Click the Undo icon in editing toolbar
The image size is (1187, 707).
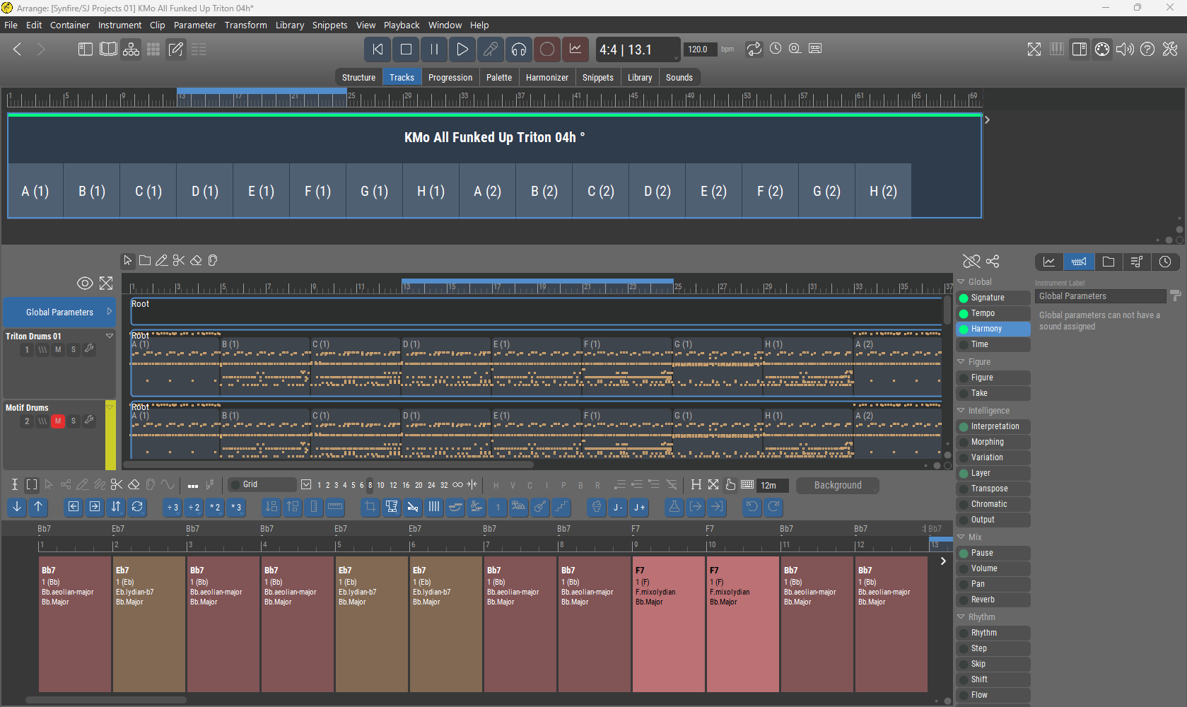tap(752, 507)
